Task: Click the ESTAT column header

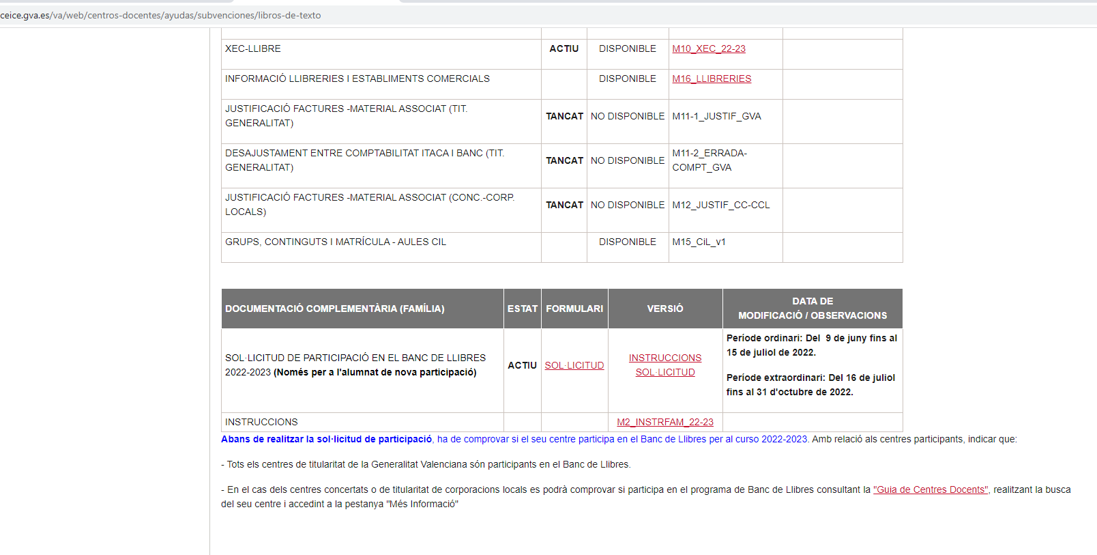Action: pos(522,309)
